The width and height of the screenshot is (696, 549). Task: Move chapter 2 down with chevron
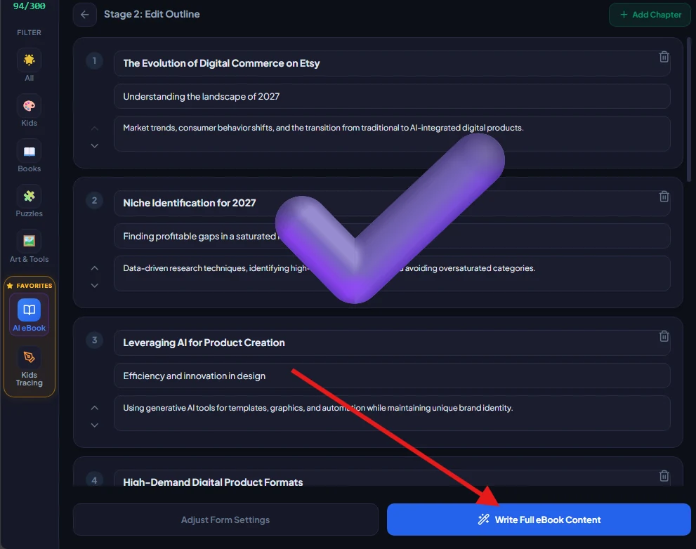(x=95, y=285)
